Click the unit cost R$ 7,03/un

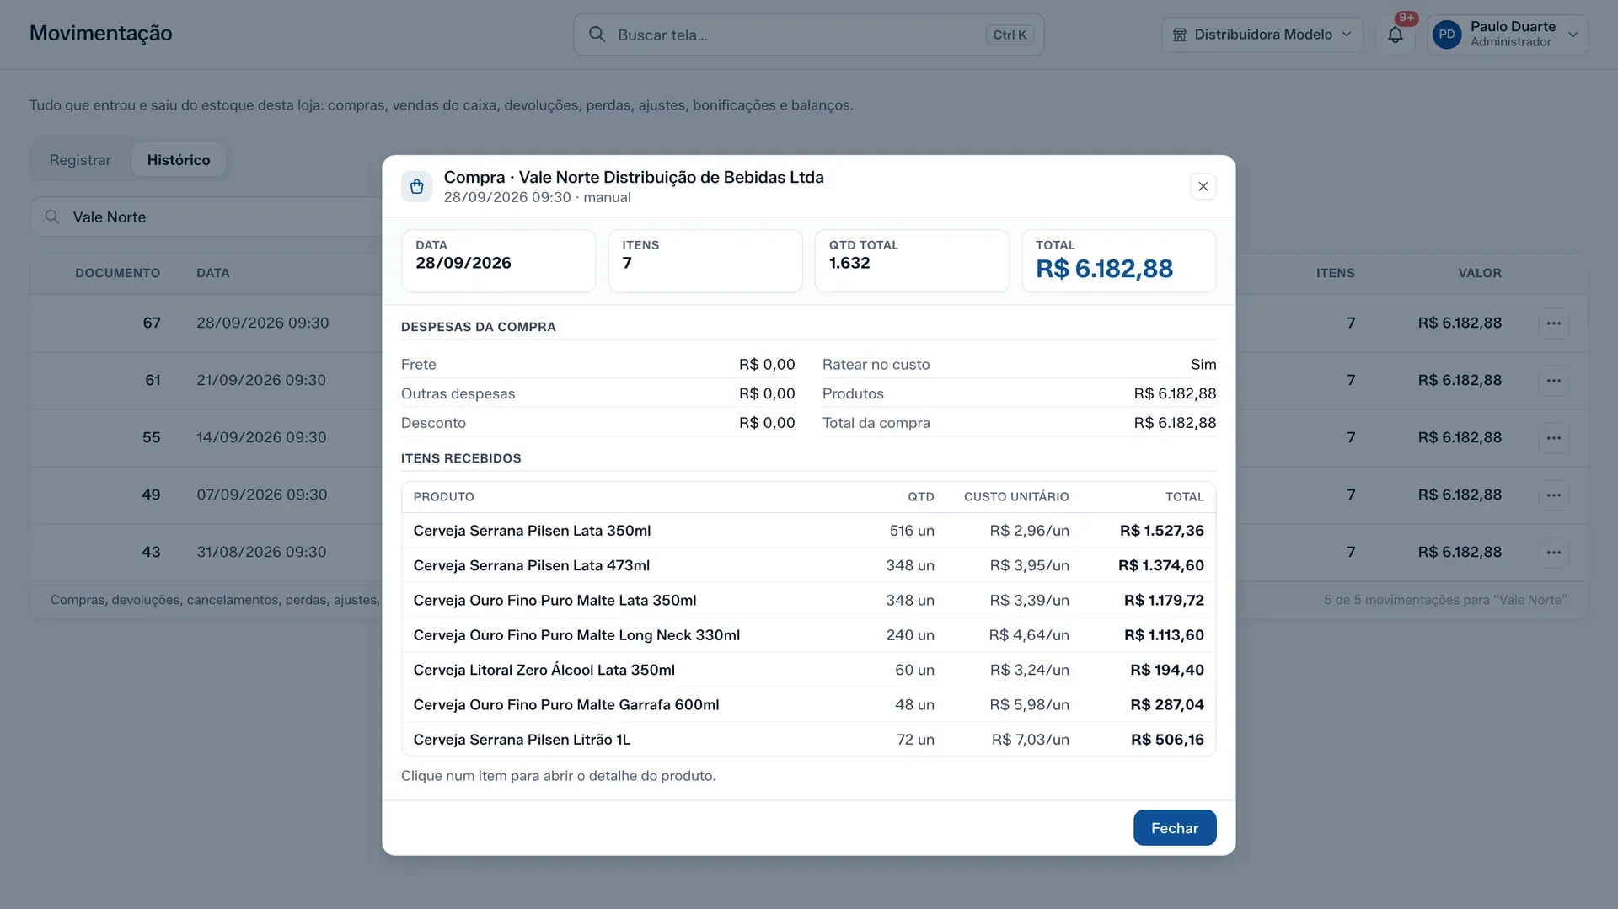[1030, 740]
